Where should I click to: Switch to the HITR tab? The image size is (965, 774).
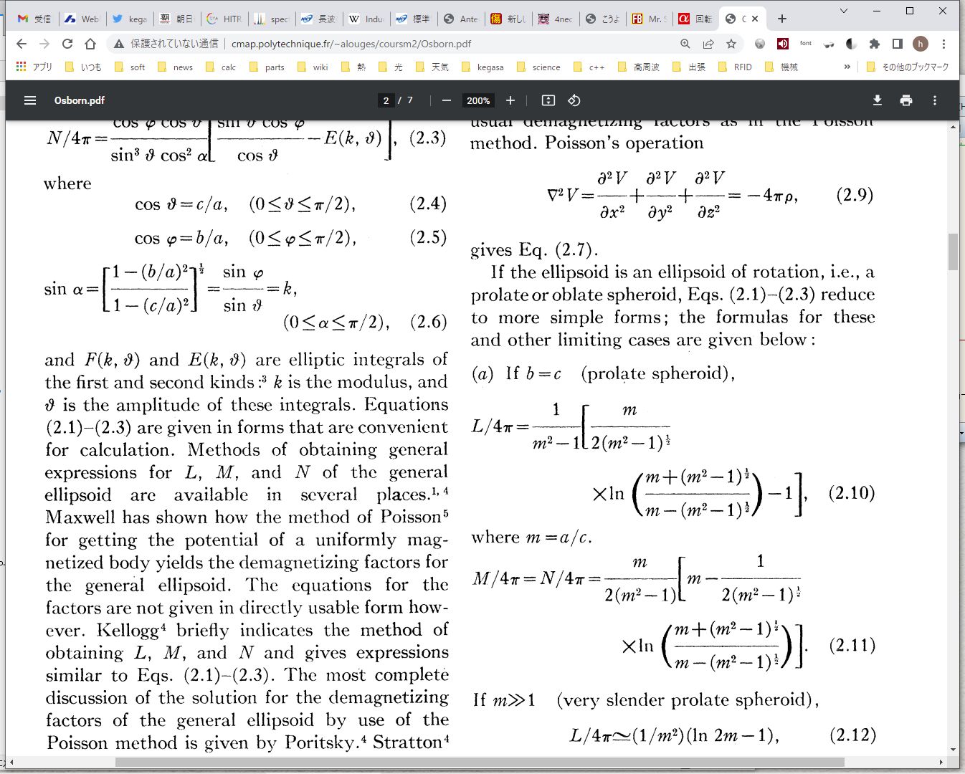point(223,19)
